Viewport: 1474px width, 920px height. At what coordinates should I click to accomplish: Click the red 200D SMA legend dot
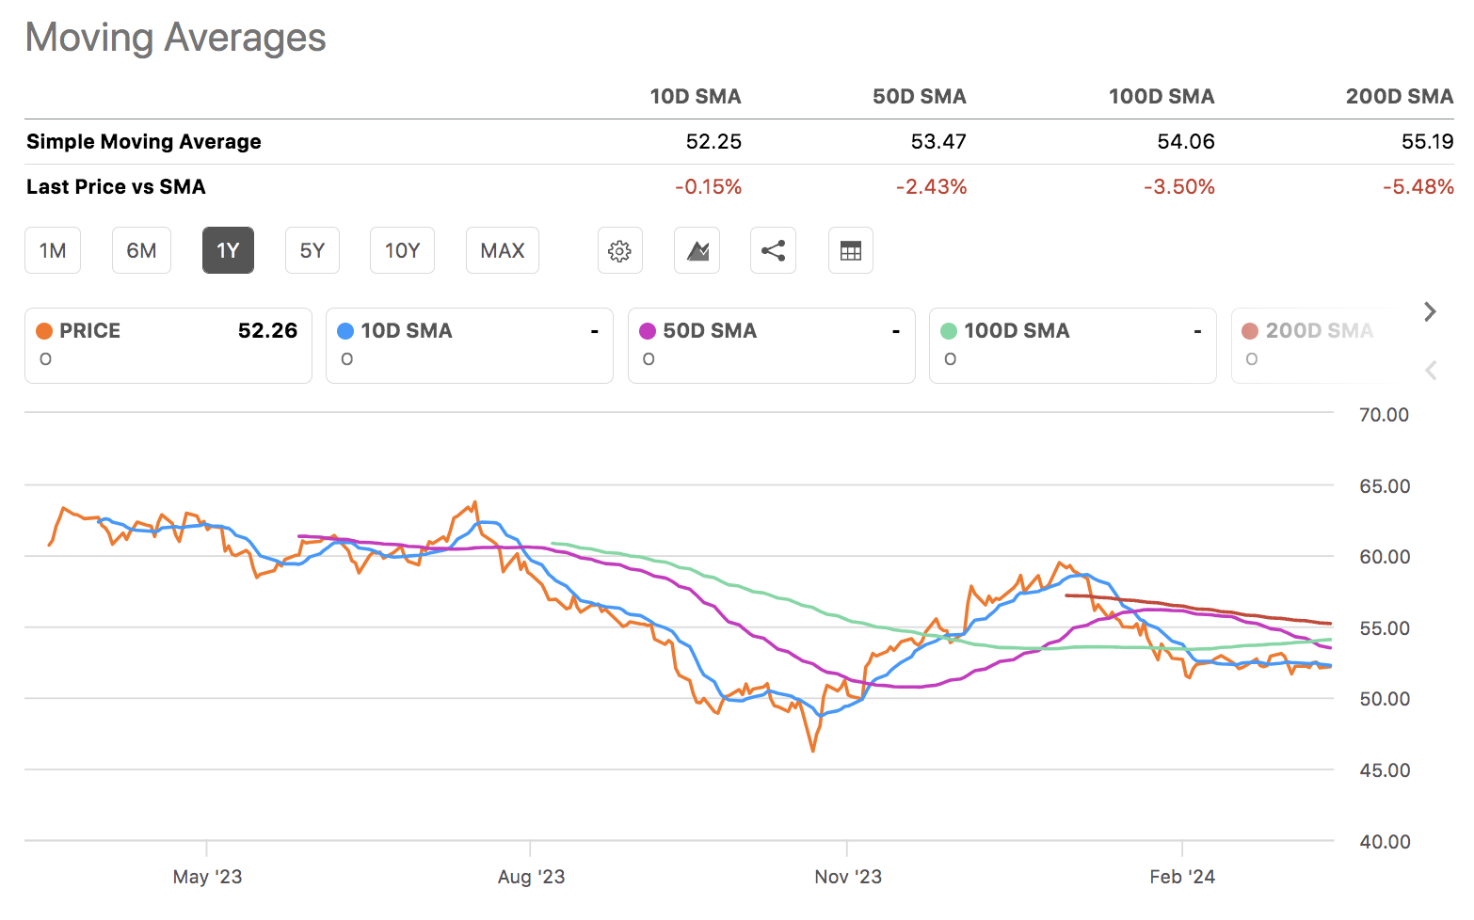tap(1250, 330)
